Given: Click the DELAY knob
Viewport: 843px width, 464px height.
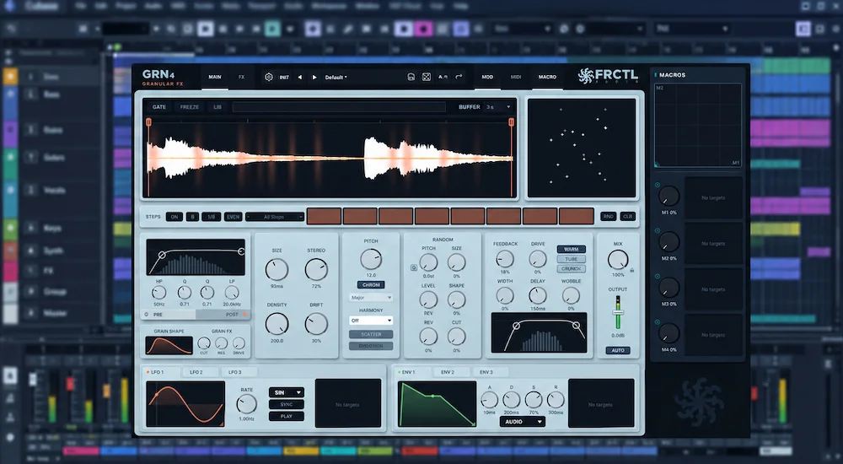Looking at the screenshot, I should 538,295.
